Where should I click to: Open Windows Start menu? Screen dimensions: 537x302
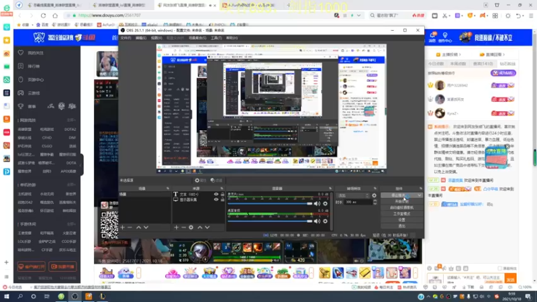pyautogui.click(x=7, y=297)
